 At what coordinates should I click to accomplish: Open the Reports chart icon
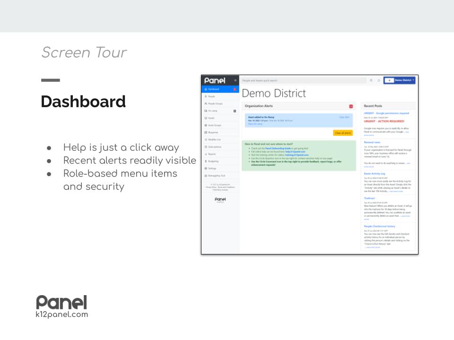pyautogui.click(x=206, y=154)
